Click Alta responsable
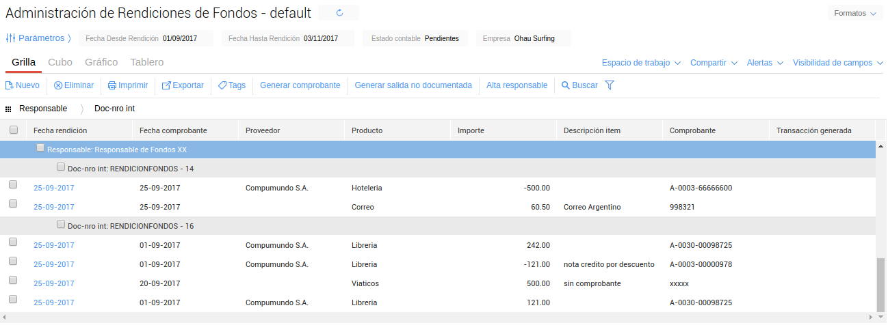 click(x=517, y=85)
